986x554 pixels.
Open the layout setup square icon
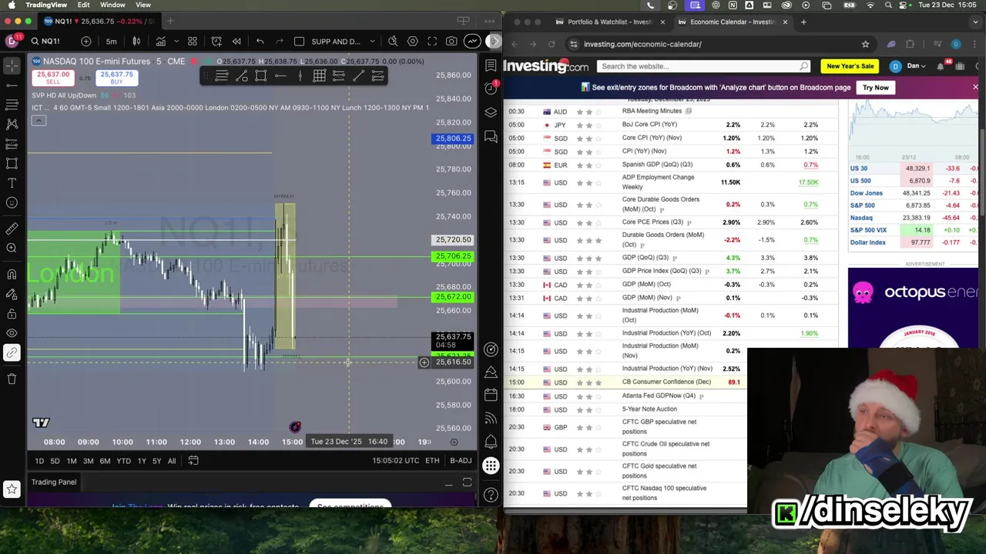[x=299, y=41]
